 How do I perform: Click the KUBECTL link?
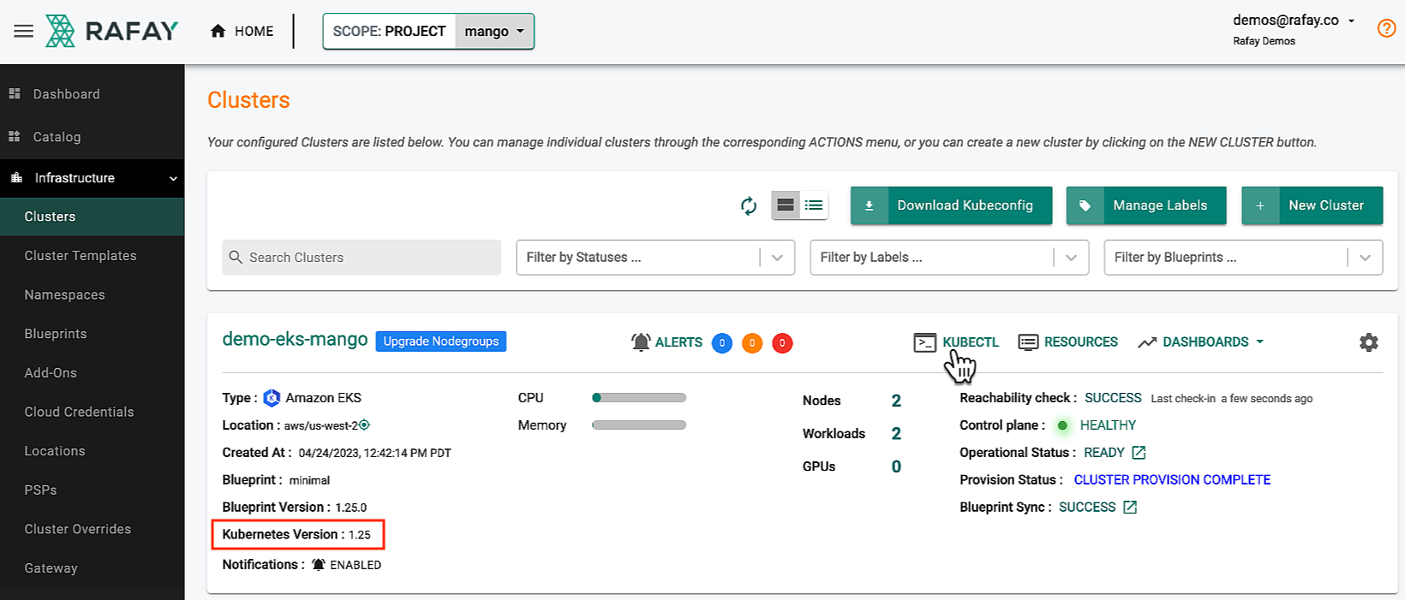(x=971, y=342)
